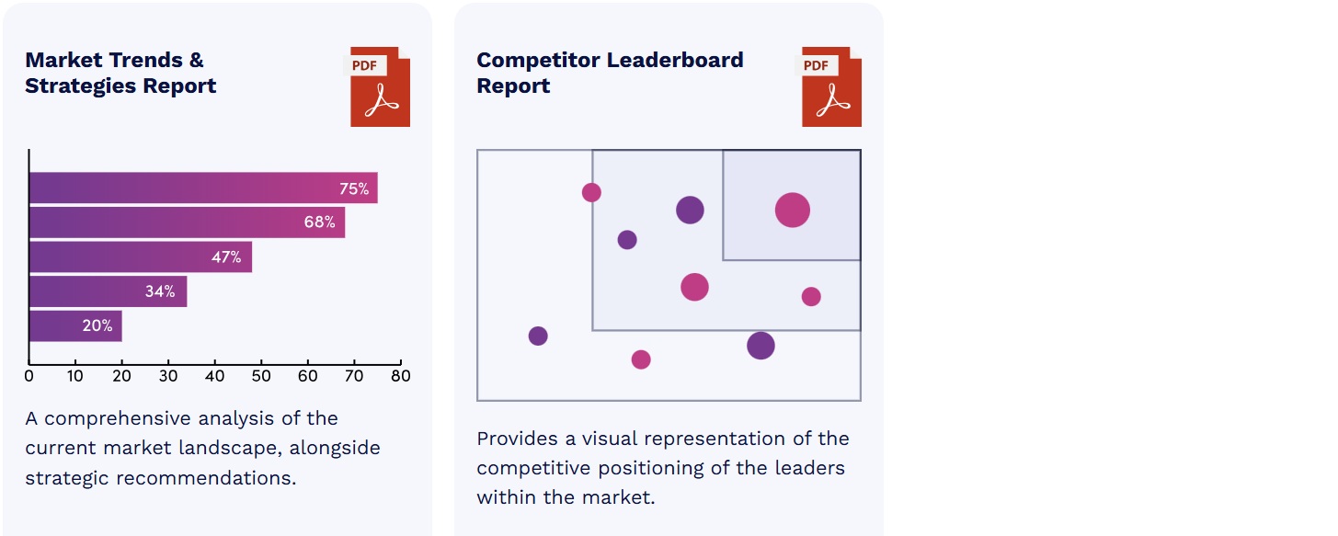Click the large purple bubble at the lower right

tap(760, 346)
